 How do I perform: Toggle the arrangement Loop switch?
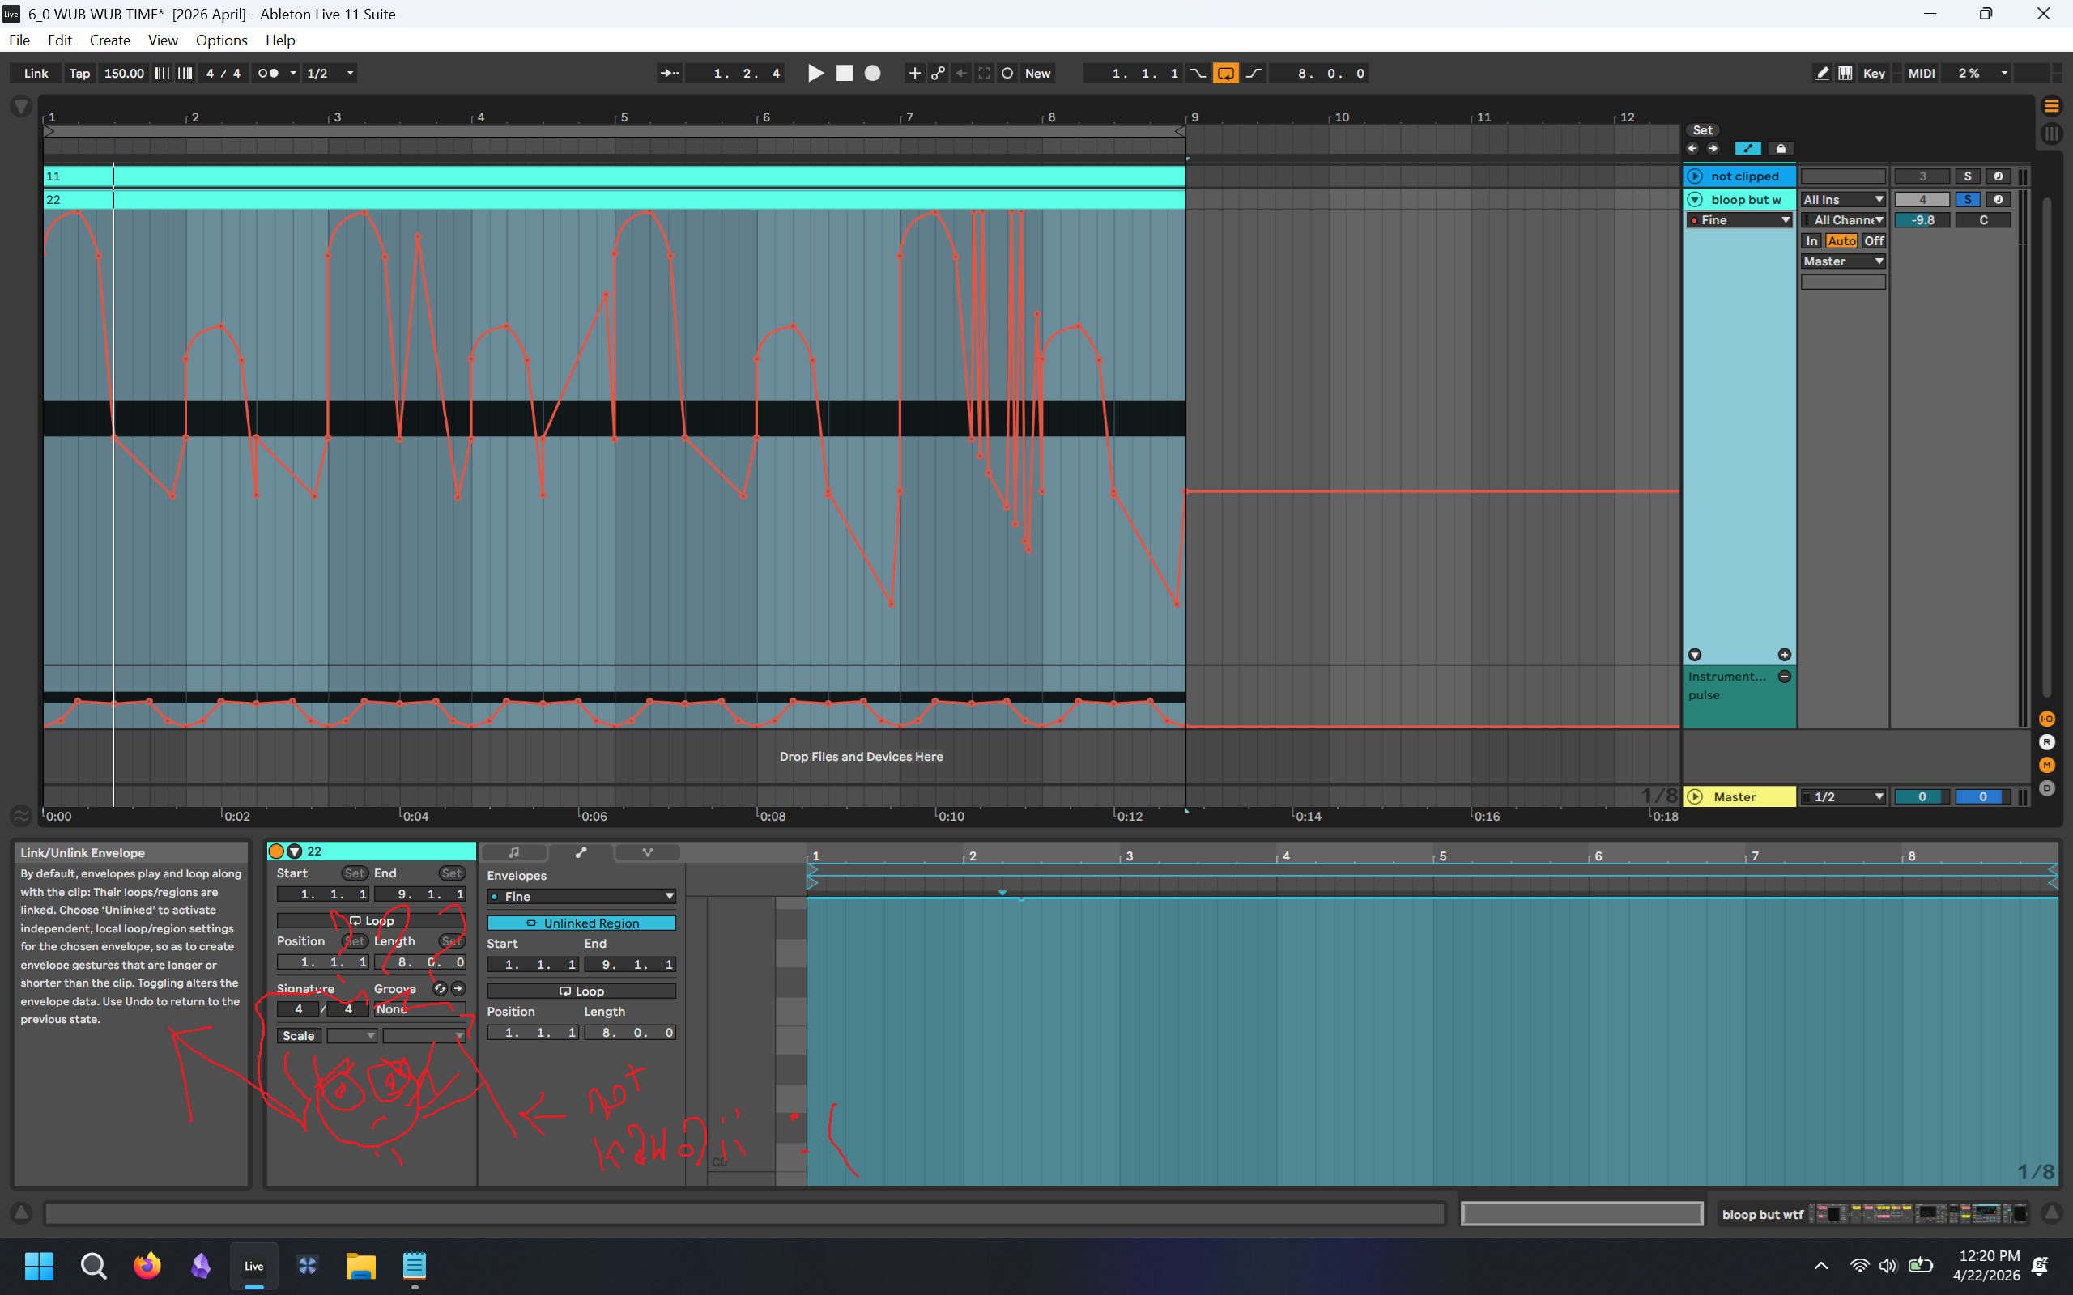click(x=1226, y=74)
